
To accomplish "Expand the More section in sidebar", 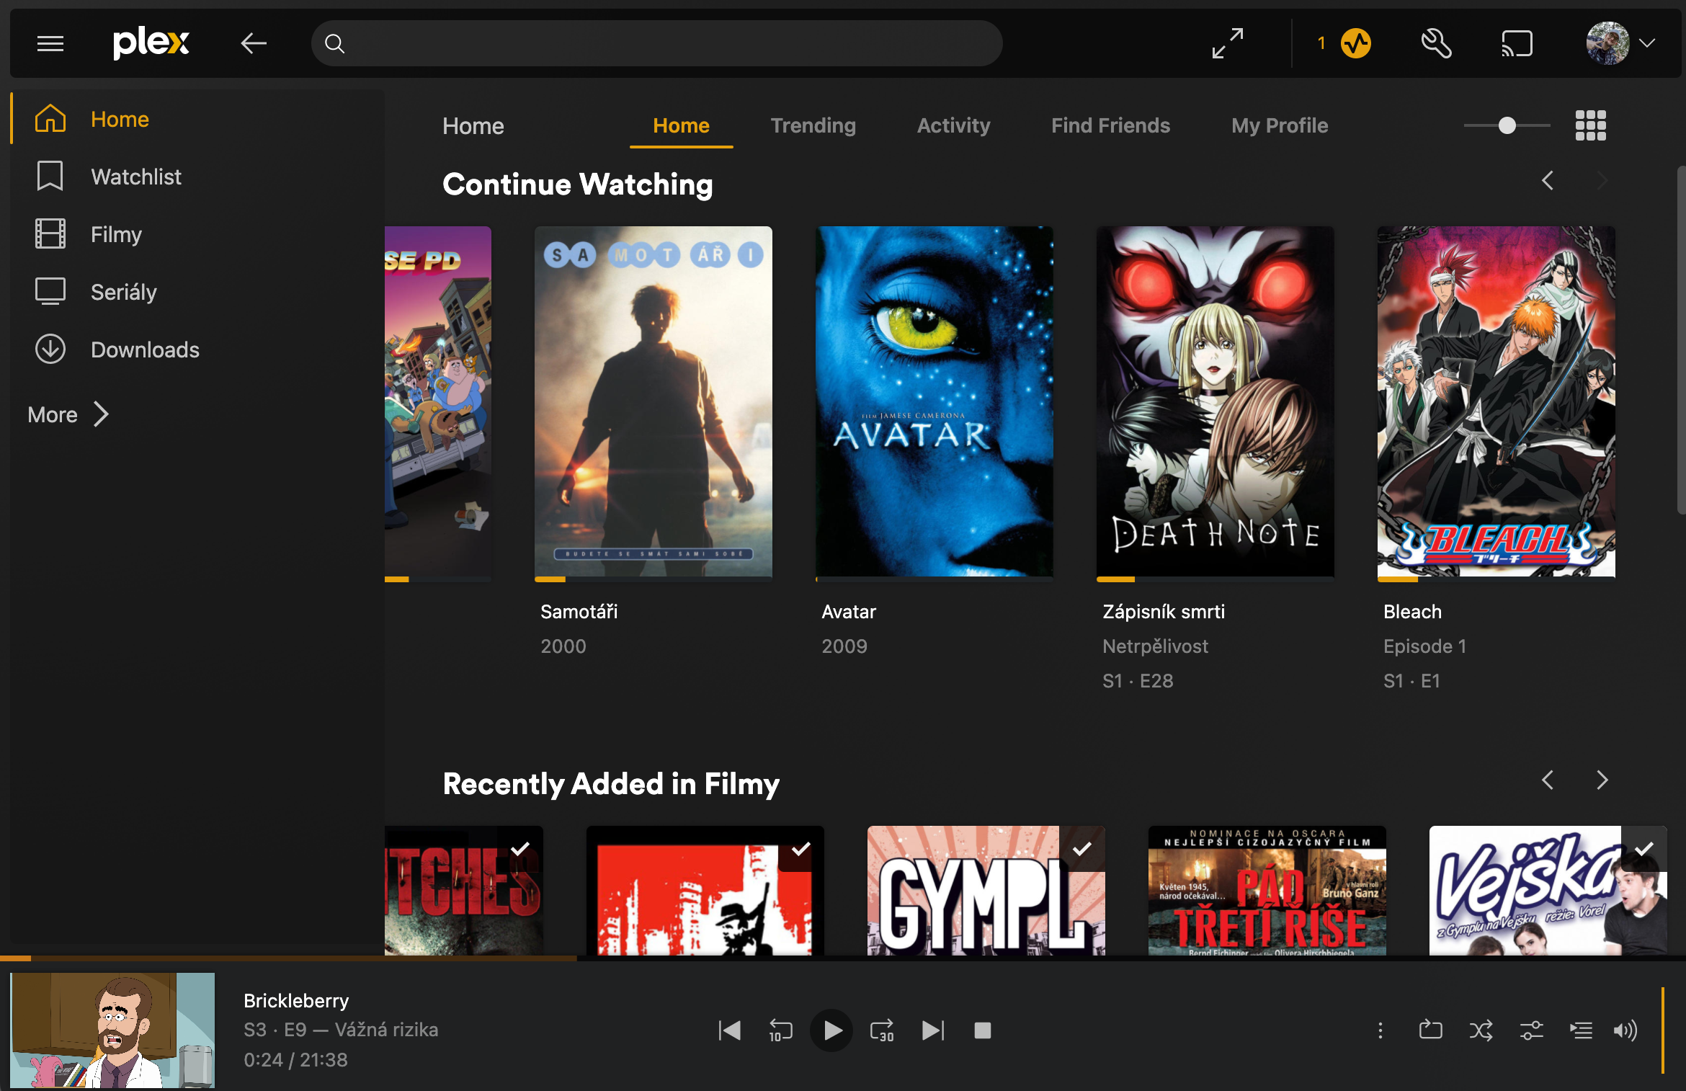I will click(x=68, y=414).
